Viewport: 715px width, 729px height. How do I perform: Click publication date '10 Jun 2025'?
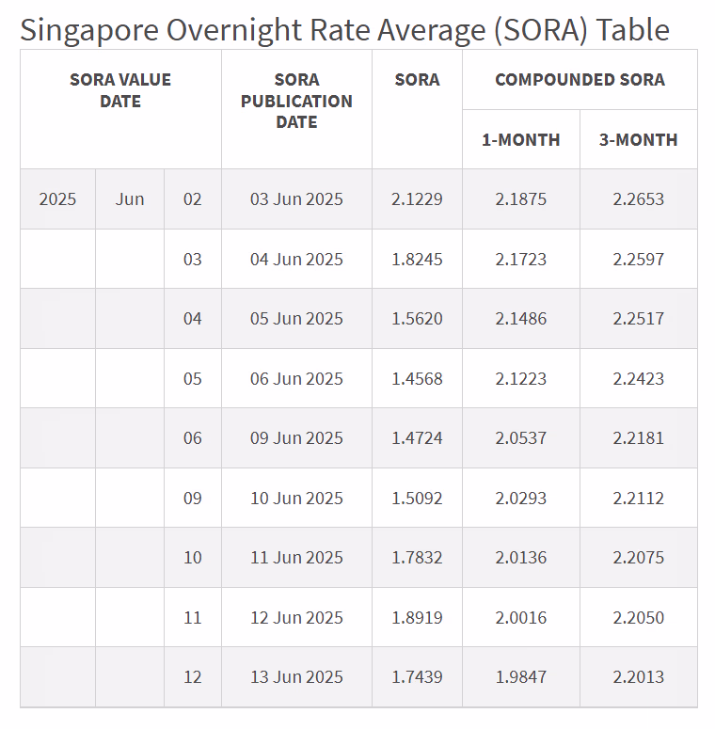[x=296, y=498]
